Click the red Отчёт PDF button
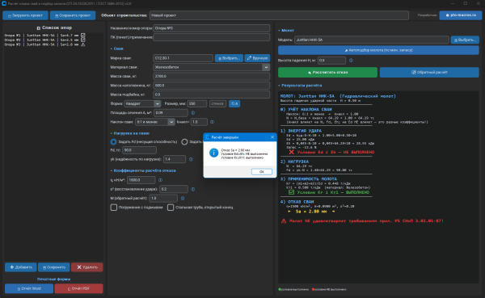The image size is (485, 298). coord(78,288)
